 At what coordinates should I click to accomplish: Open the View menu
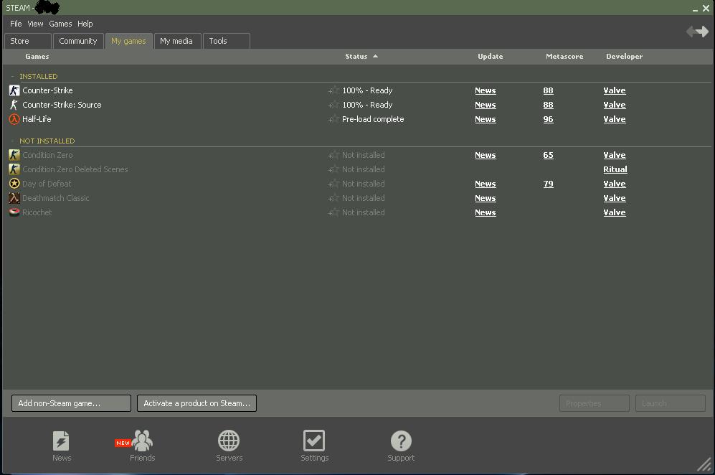click(35, 24)
